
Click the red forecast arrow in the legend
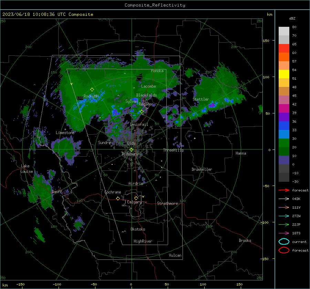coord(284,190)
